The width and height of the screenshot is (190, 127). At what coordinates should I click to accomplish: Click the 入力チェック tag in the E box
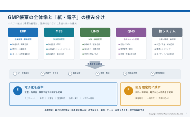[30, 98]
